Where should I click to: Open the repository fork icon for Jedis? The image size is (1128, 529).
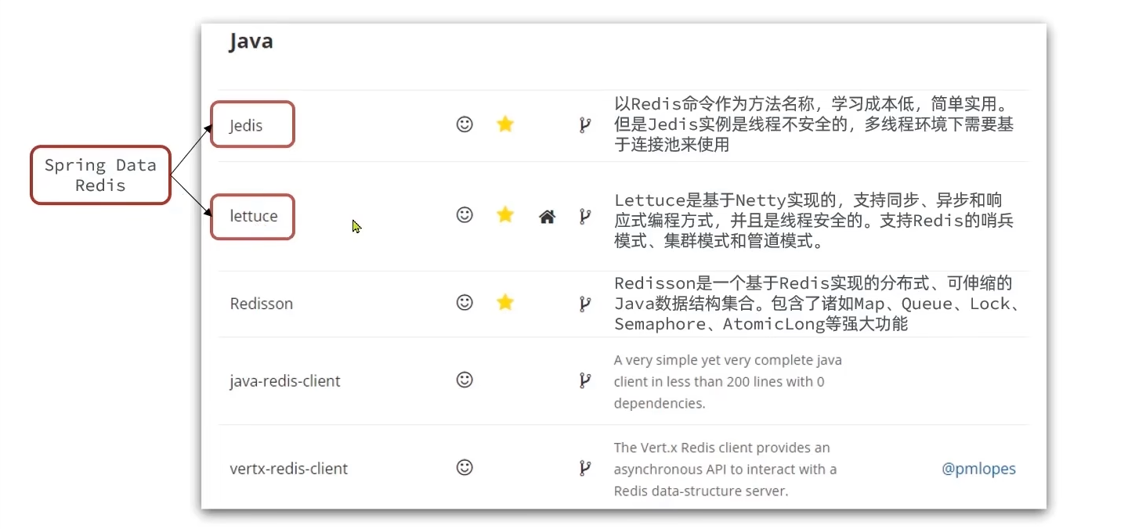tap(584, 124)
